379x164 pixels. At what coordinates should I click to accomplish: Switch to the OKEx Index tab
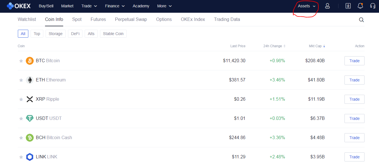[x=193, y=20]
